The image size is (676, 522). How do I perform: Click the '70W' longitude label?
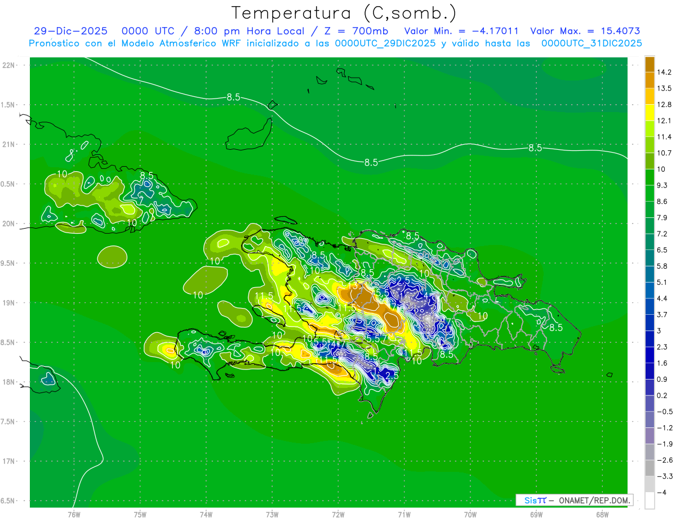pos(470,515)
